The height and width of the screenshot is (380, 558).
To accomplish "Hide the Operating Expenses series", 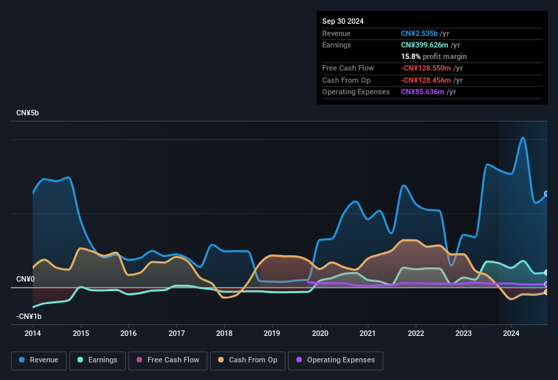I will coord(336,360).
